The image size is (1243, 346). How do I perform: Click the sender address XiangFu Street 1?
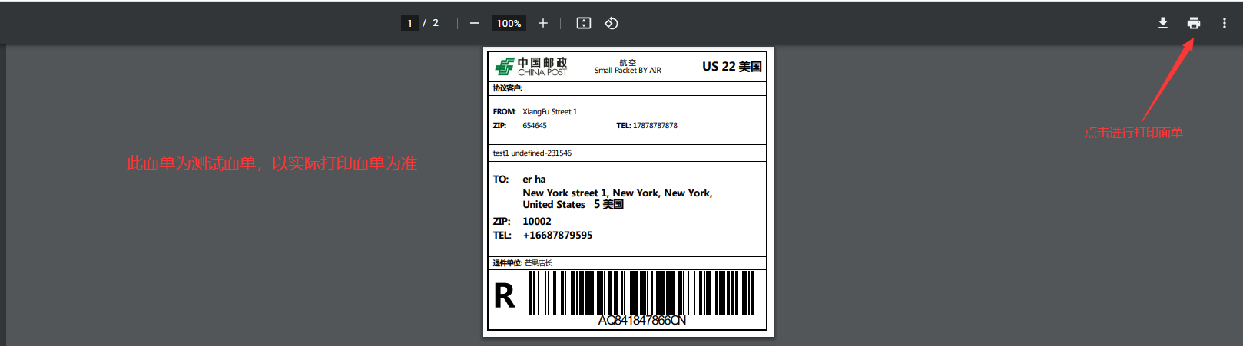pos(549,112)
